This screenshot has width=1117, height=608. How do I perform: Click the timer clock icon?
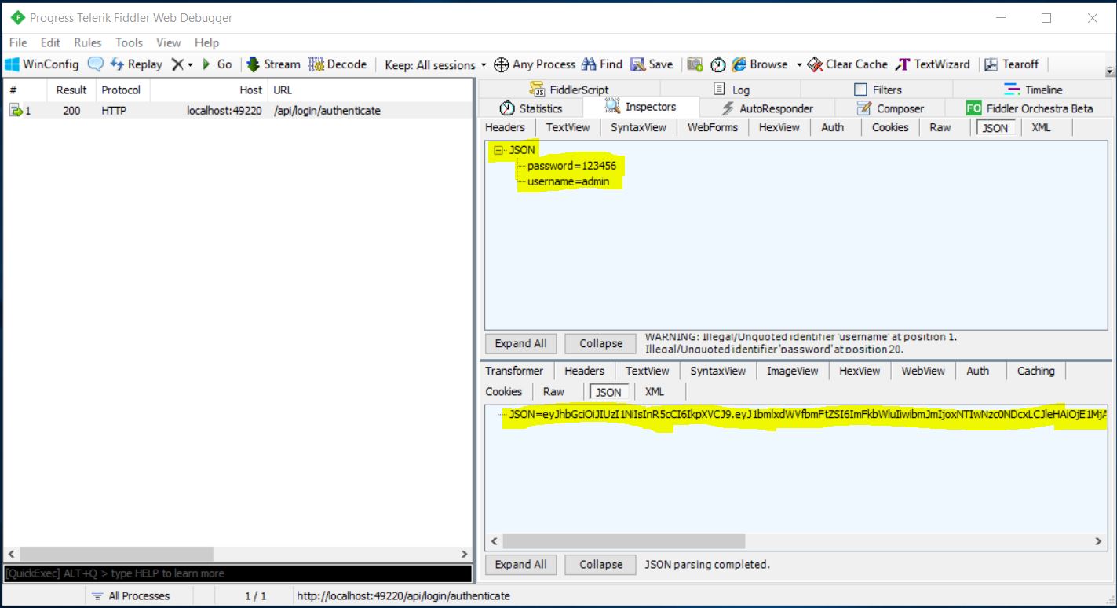(x=717, y=64)
